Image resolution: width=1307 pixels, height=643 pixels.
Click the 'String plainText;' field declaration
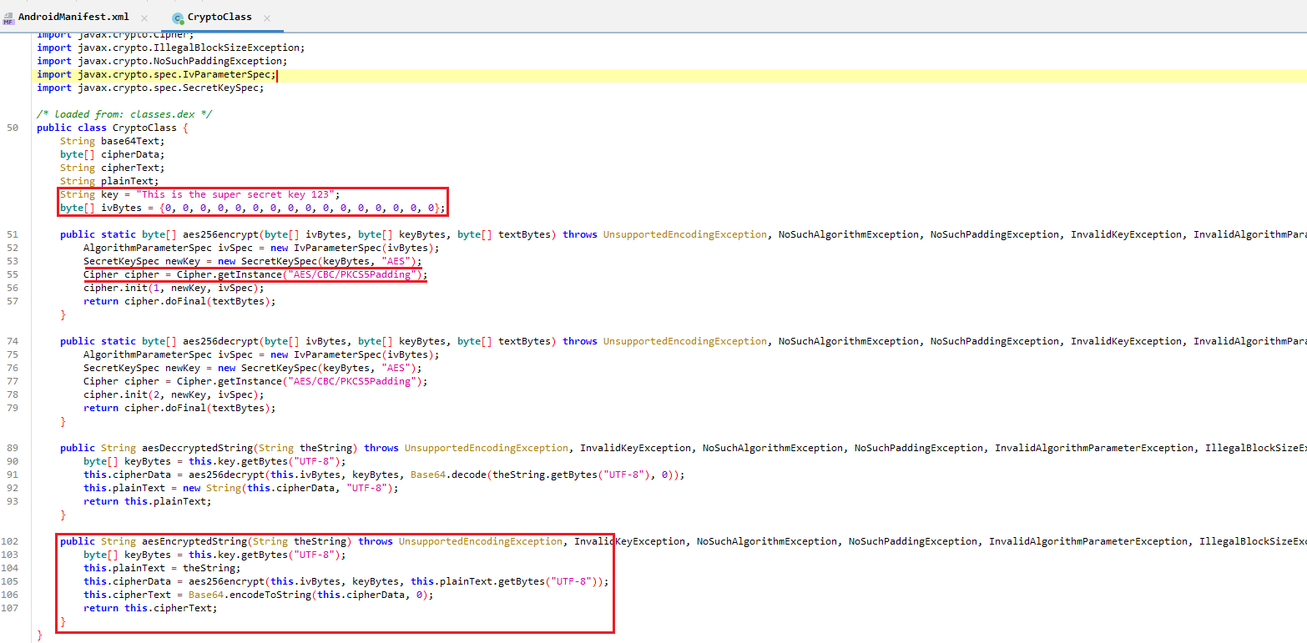tap(109, 181)
